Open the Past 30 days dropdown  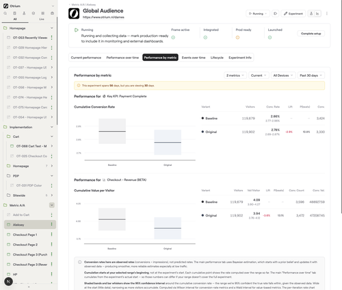(311, 75)
